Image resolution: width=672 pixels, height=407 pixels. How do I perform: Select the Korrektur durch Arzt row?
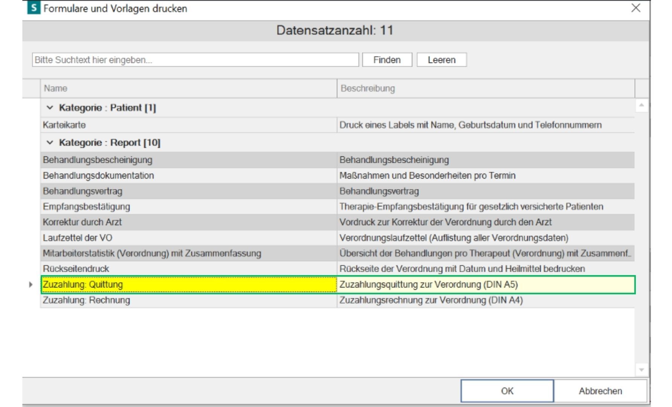tap(337, 222)
